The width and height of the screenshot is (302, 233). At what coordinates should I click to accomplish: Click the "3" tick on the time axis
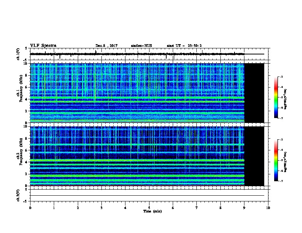coord(101,207)
